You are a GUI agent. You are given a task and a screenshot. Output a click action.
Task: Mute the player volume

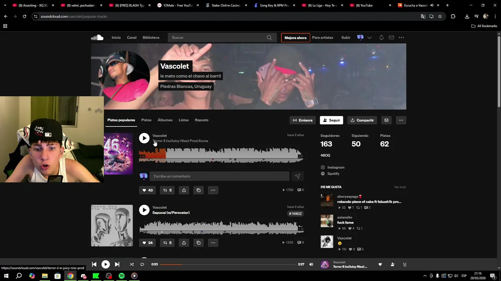point(311,264)
